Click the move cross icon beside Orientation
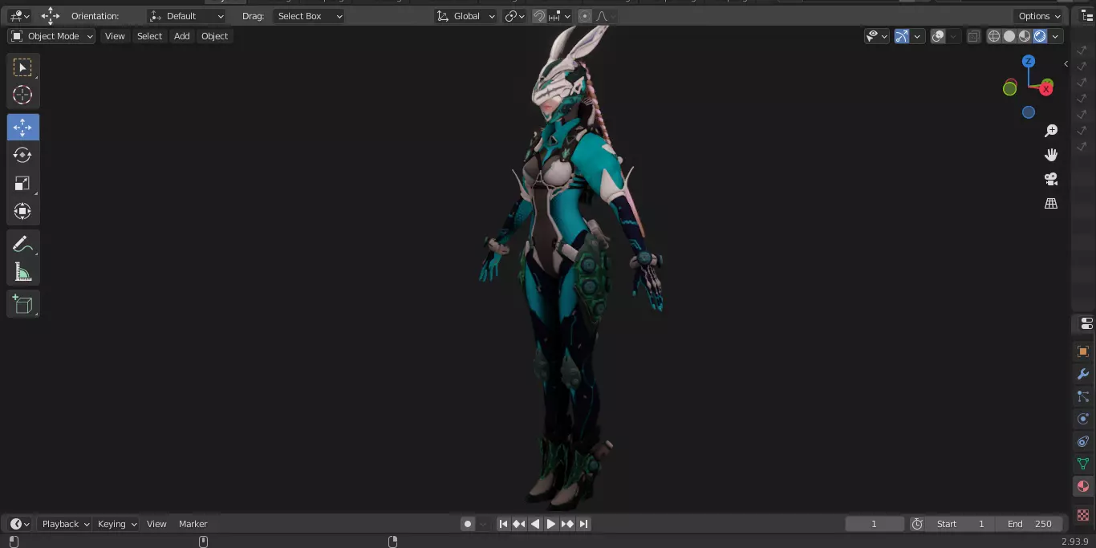 tap(51, 16)
